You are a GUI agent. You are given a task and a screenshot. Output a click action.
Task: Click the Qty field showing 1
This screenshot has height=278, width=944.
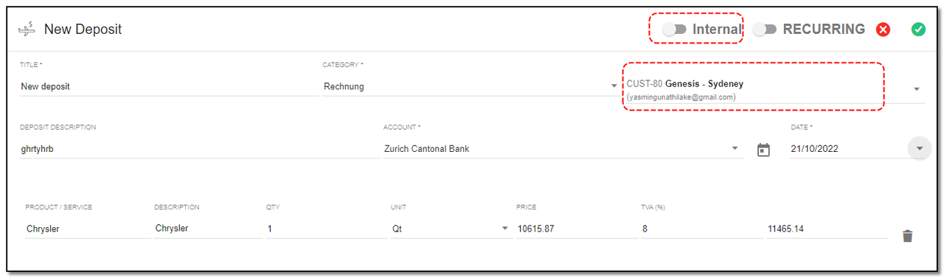click(326, 229)
